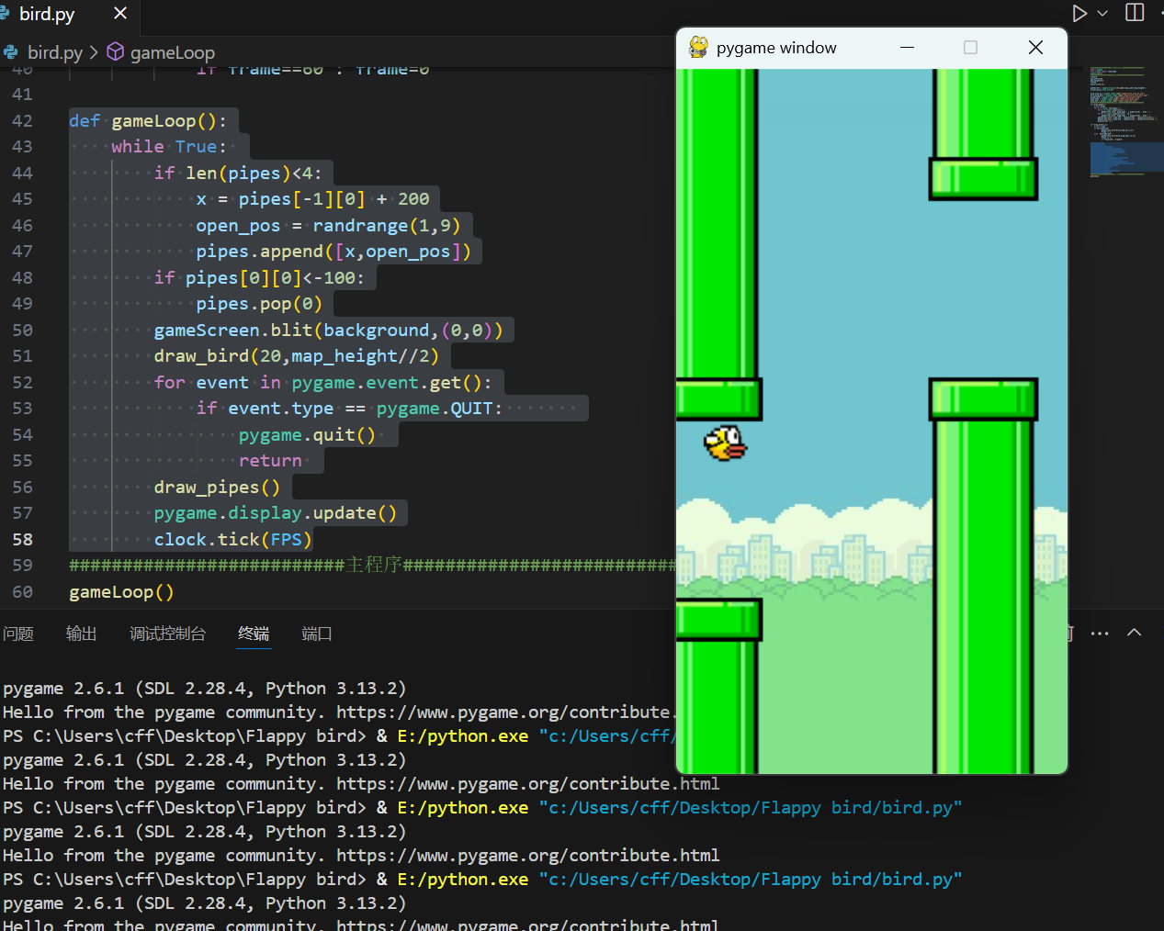Minimize the pygame window
1164x931 pixels.
[907, 47]
